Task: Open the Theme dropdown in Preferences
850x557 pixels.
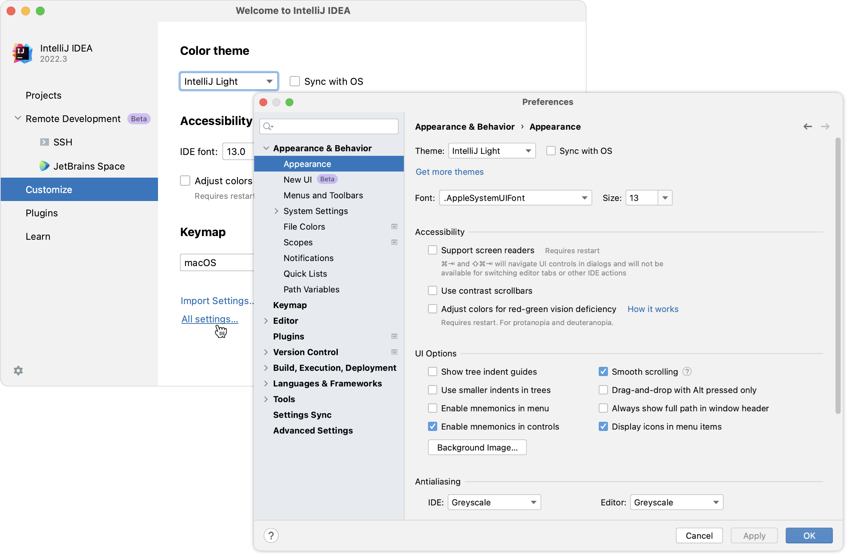Action: tap(492, 151)
